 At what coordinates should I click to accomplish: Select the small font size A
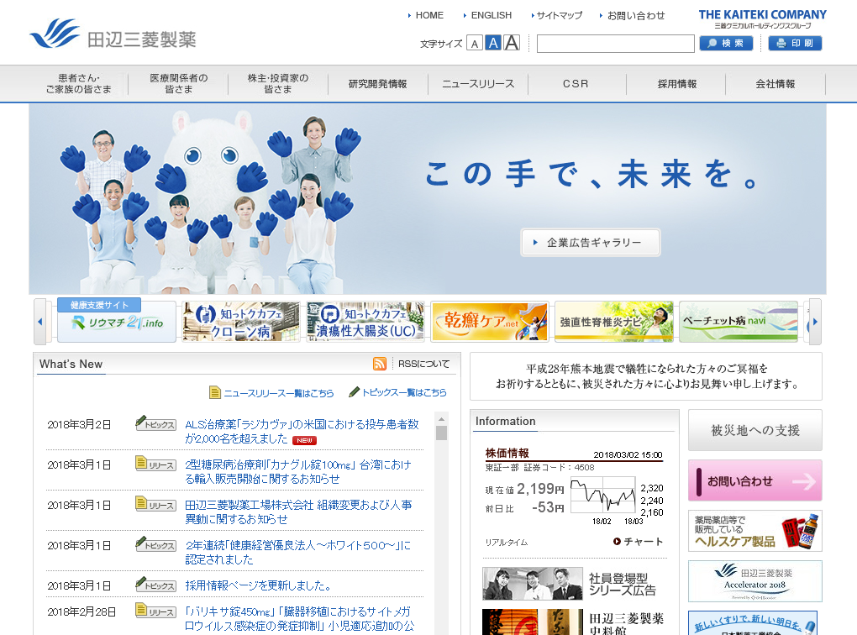point(475,44)
